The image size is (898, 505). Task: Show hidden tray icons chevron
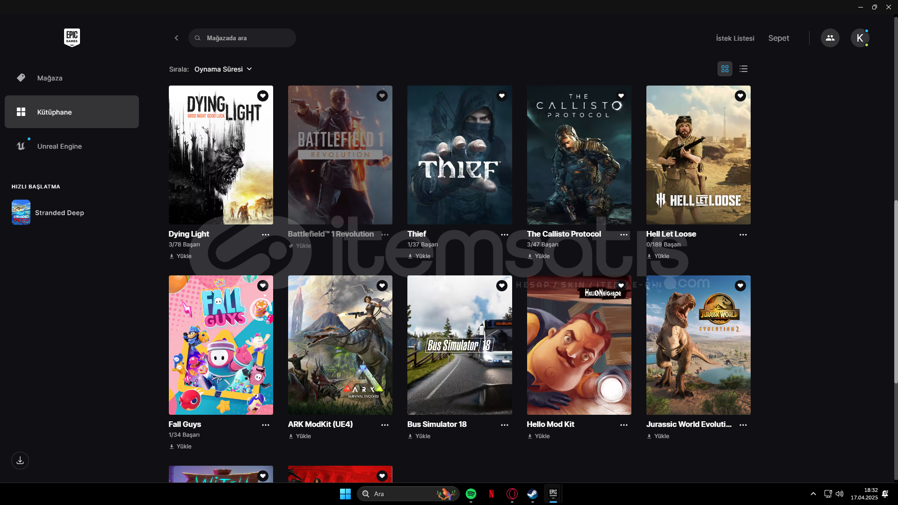pyautogui.click(x=813, y=494)
